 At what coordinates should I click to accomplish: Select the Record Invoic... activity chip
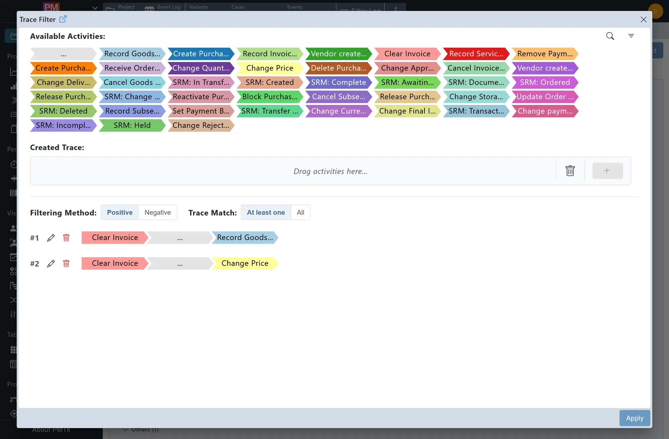pos(270,54)
